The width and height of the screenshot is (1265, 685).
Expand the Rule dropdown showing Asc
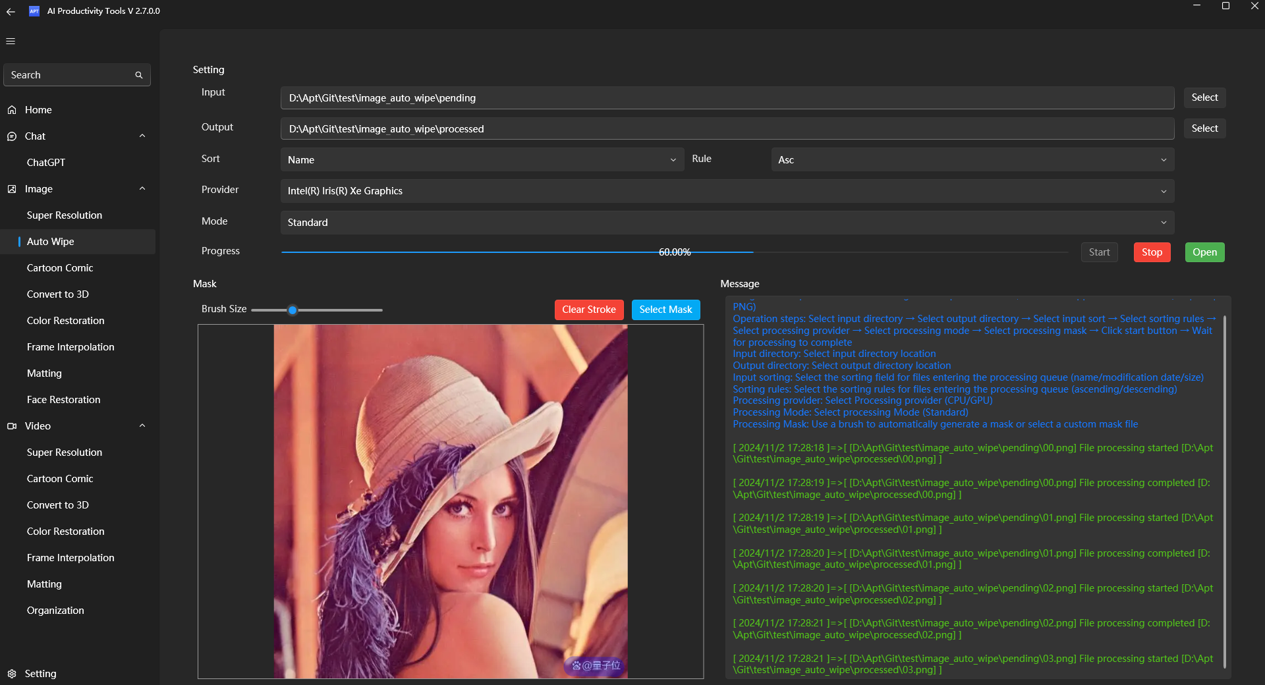(x=972, y=160)
